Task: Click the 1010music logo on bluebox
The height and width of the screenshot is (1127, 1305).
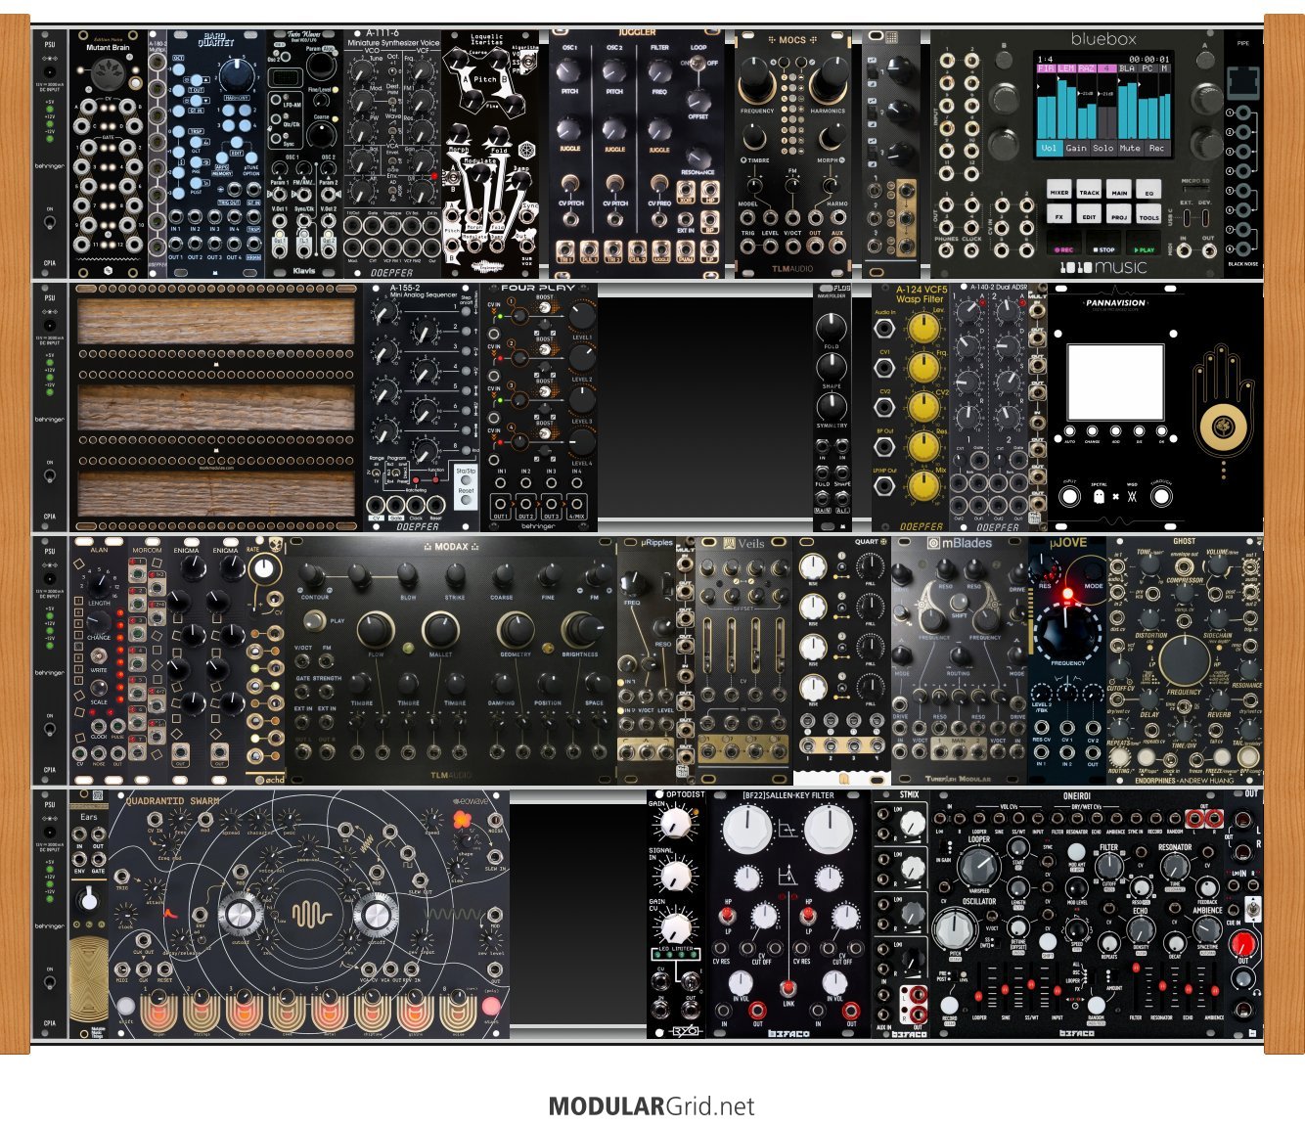Action: tap(1102, 267)
